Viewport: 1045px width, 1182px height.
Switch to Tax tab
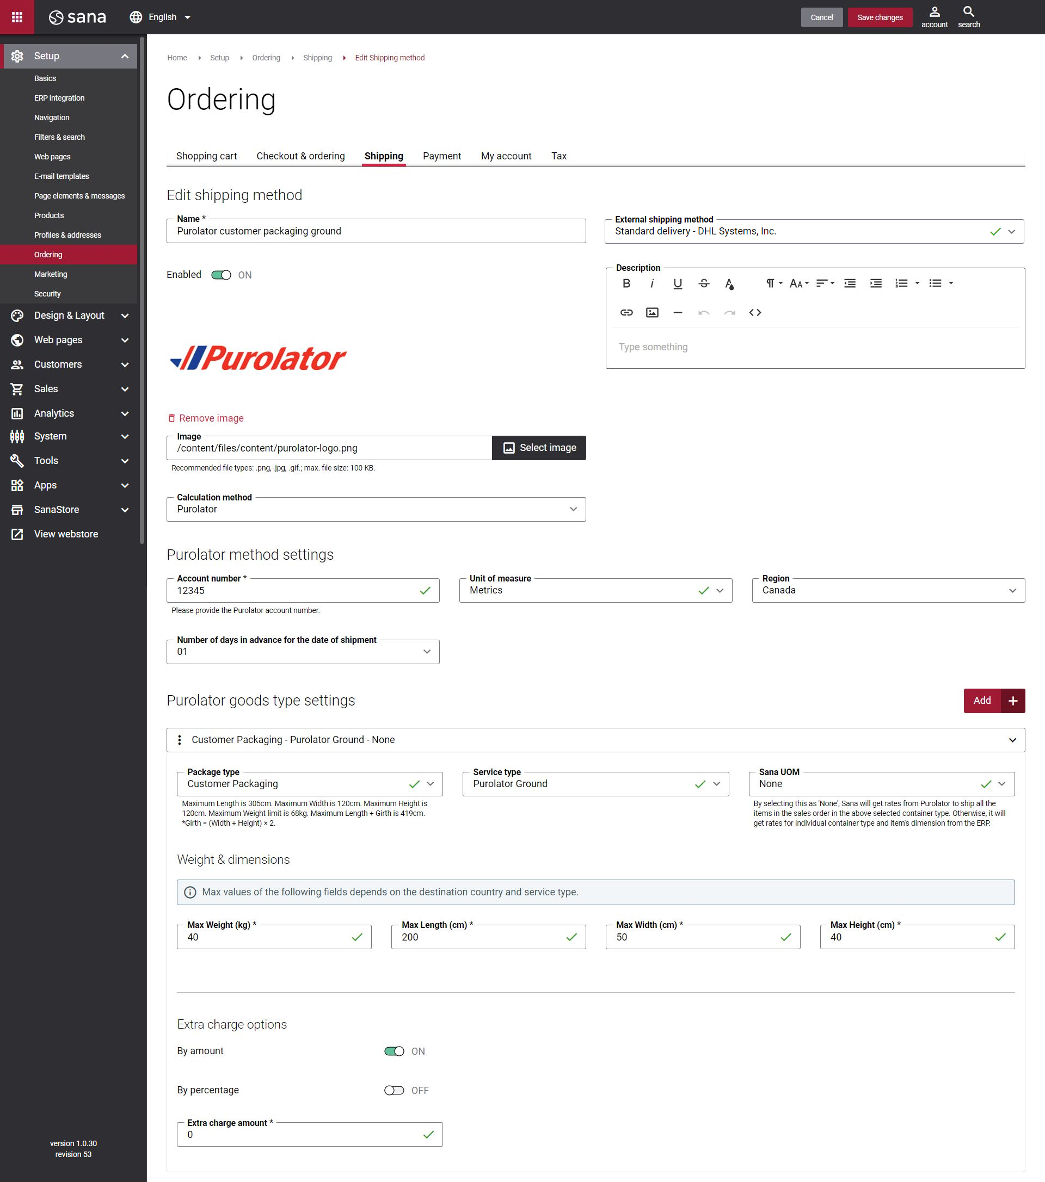[x=558, y=156]
